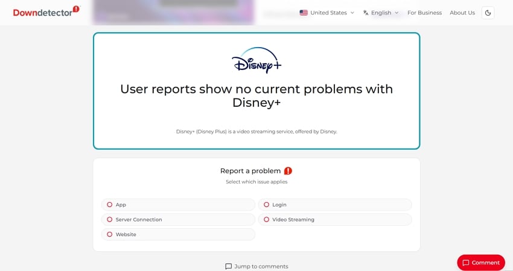Toggle dark mode moon icon
The width and height of the screenshot is (513, 271).
tap(488, 13)
